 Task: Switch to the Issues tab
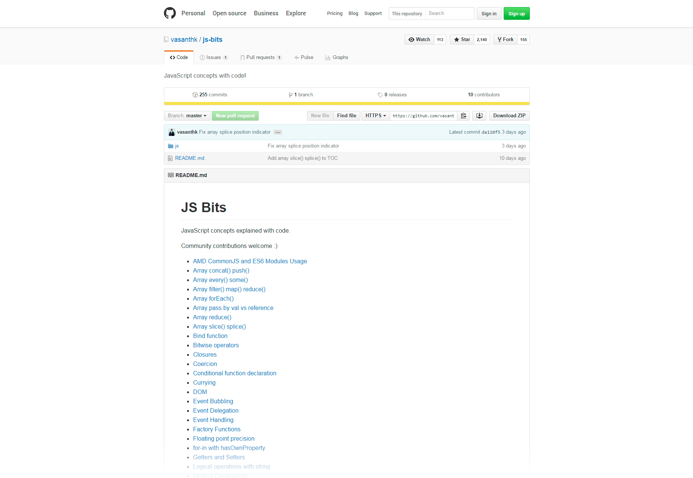214,58
